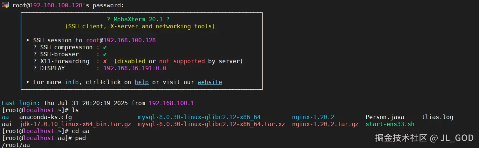Click the last login IP 192.168.100.1

coord(171,103)
